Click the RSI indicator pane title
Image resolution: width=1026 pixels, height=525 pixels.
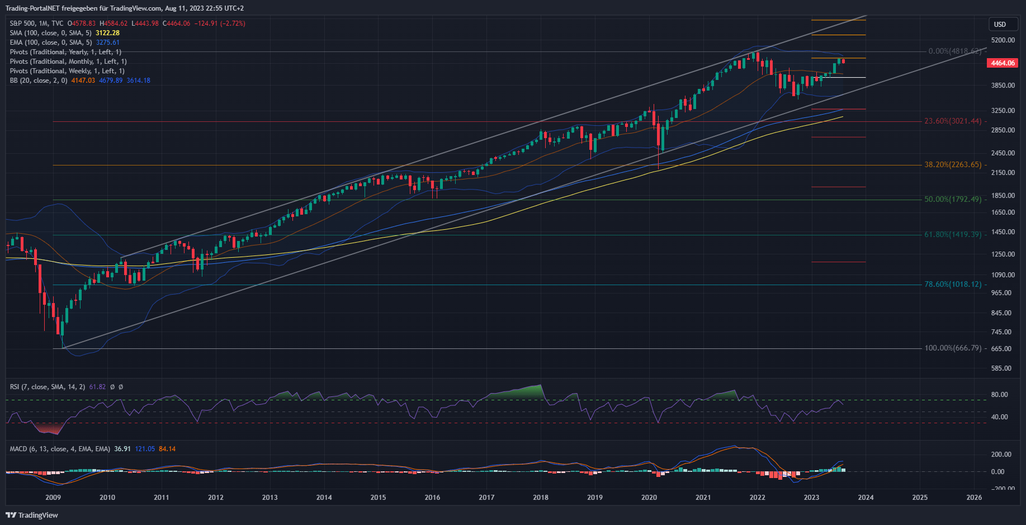pos(48,387)
